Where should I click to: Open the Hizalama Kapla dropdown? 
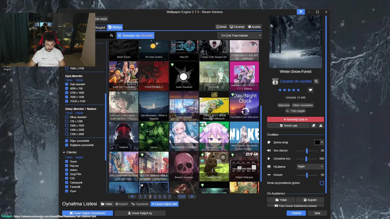(310, 167)
